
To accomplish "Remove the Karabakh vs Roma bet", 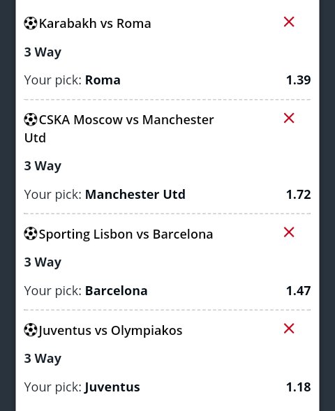I will pyautogui.click(x=289, y=22).
